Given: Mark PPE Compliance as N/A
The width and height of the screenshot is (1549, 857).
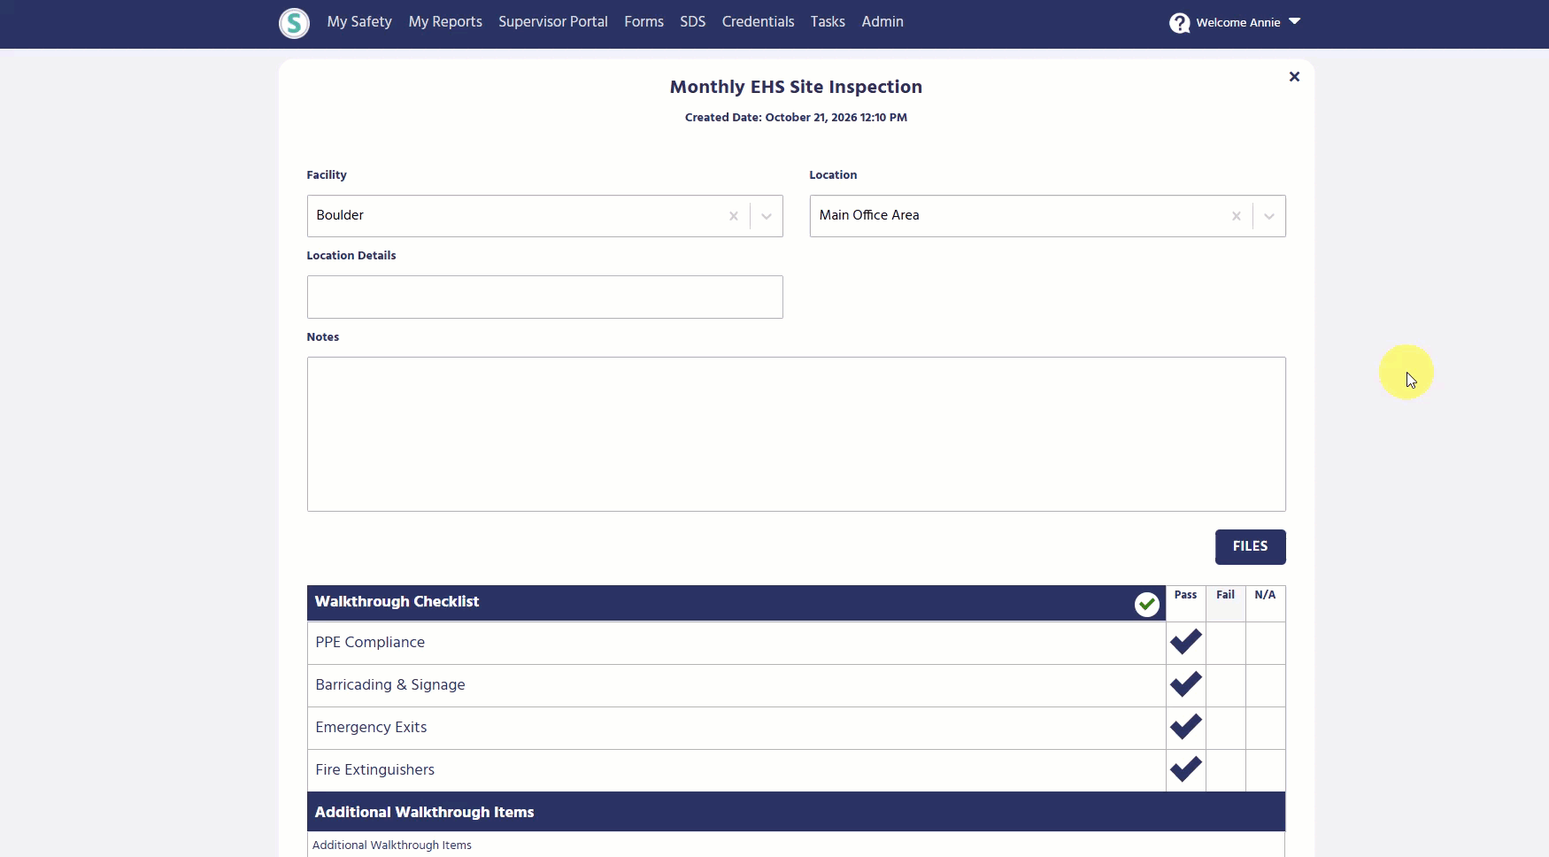Looking at the screenshot, I should [x=1265, y=643].
